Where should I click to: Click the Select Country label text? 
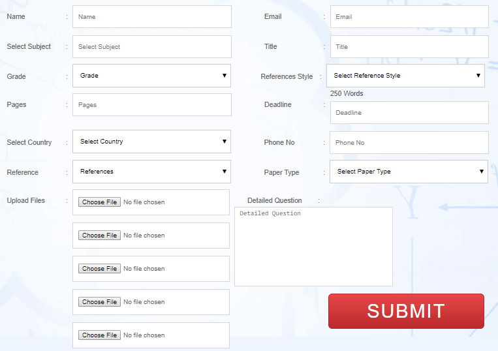(29, 142)
